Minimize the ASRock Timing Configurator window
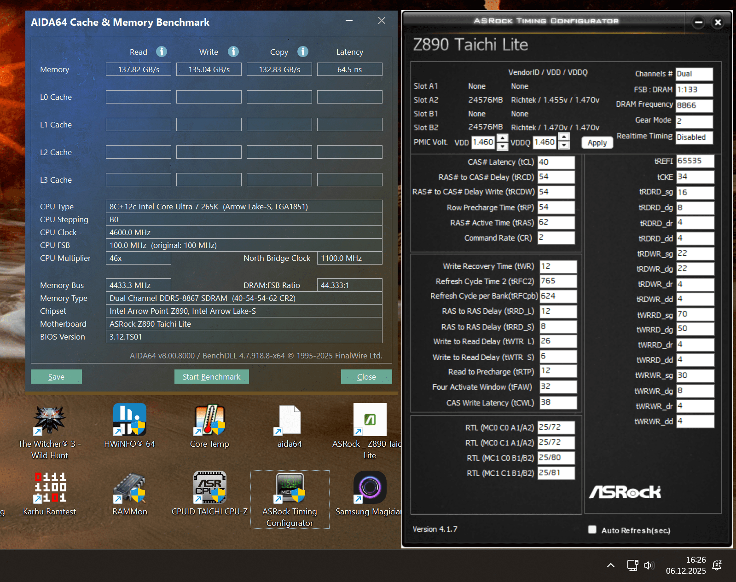The image size is (736, 582). tap(698, 22)
